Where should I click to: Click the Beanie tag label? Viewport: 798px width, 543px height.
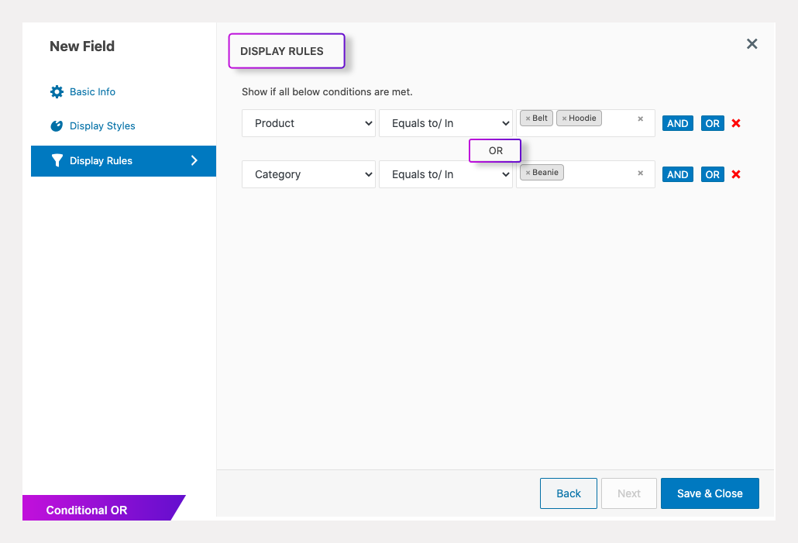[545, 173]
